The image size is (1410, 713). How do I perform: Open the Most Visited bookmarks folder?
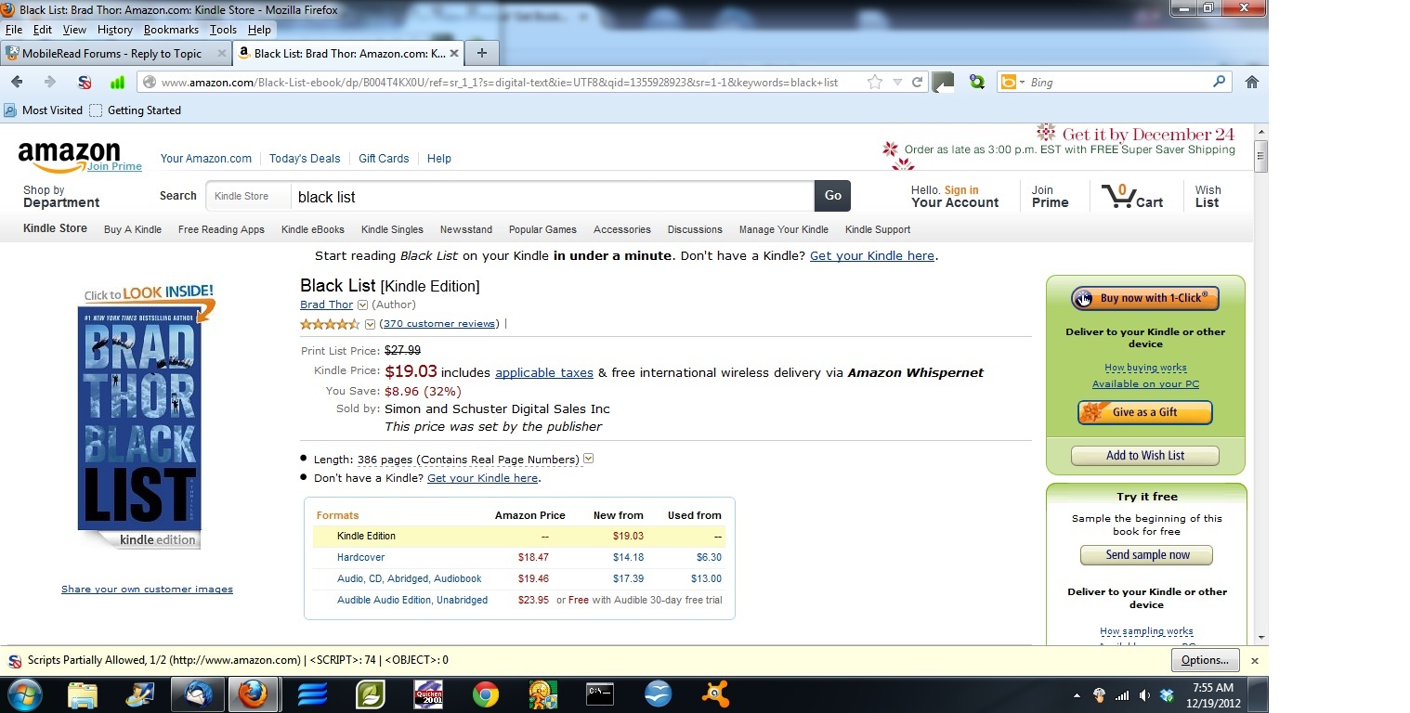pyautogui.click(x=44, y=110)
